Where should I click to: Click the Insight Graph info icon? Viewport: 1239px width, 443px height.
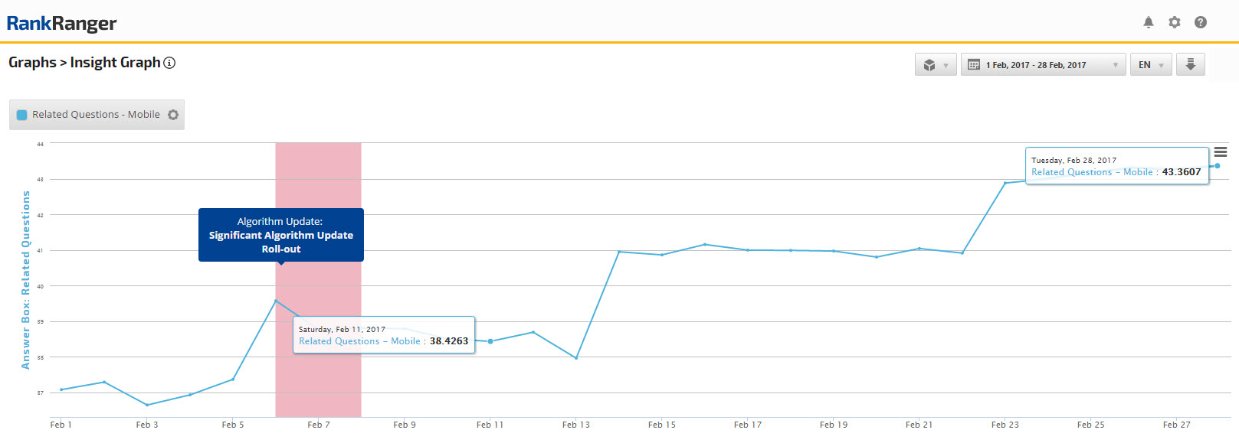[x=170, y=63]
